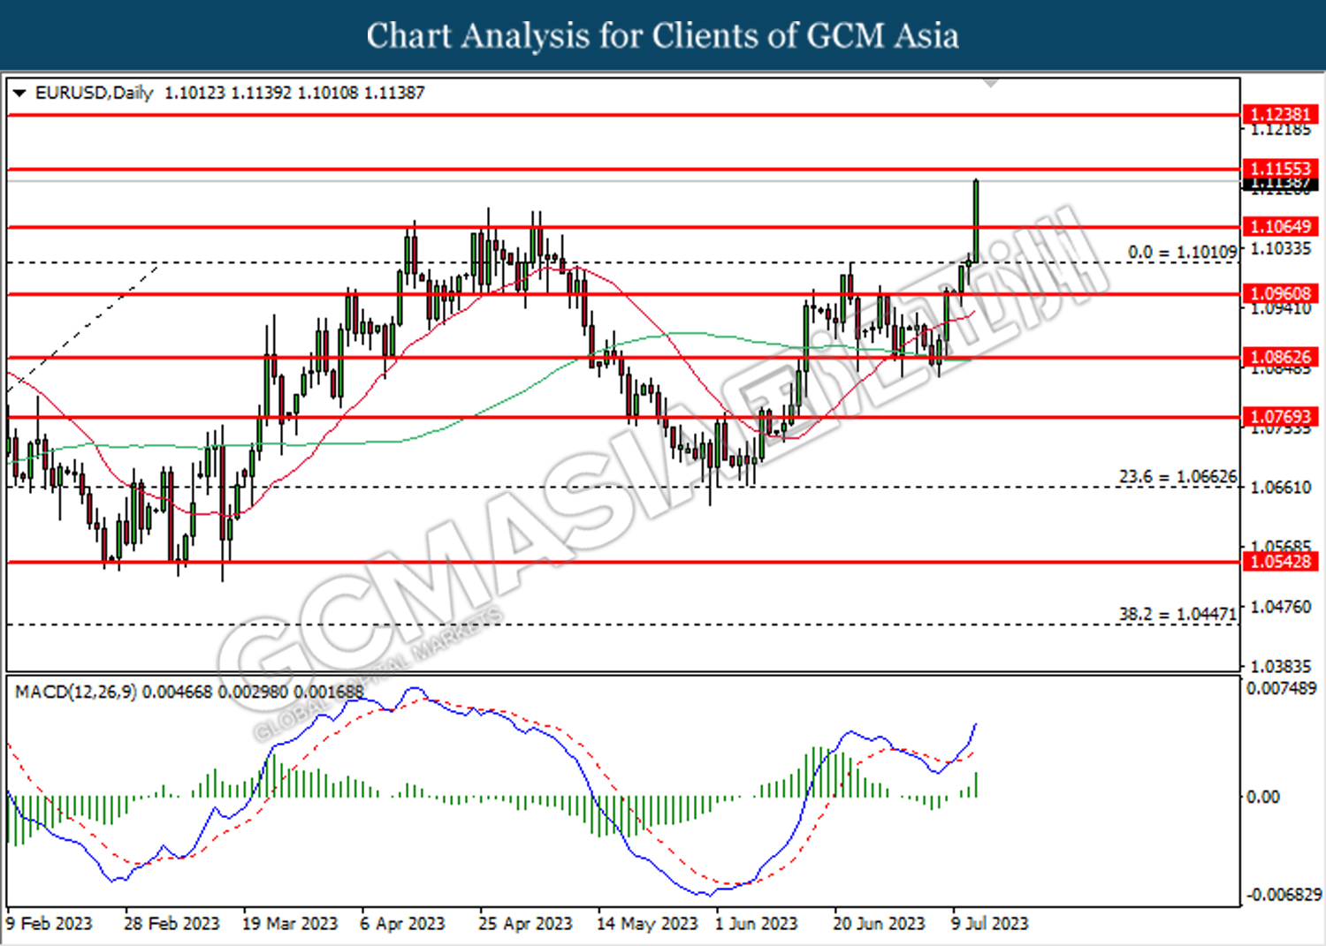Viewport: 1326px width, 946px height.
Task: Click the 1.09608 red price label
Action: (1281, 293)
